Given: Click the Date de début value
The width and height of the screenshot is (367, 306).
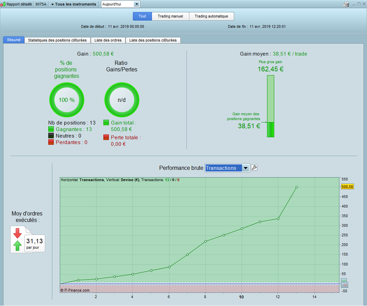Looking at the screenshot, I should (x=126, y=26).
